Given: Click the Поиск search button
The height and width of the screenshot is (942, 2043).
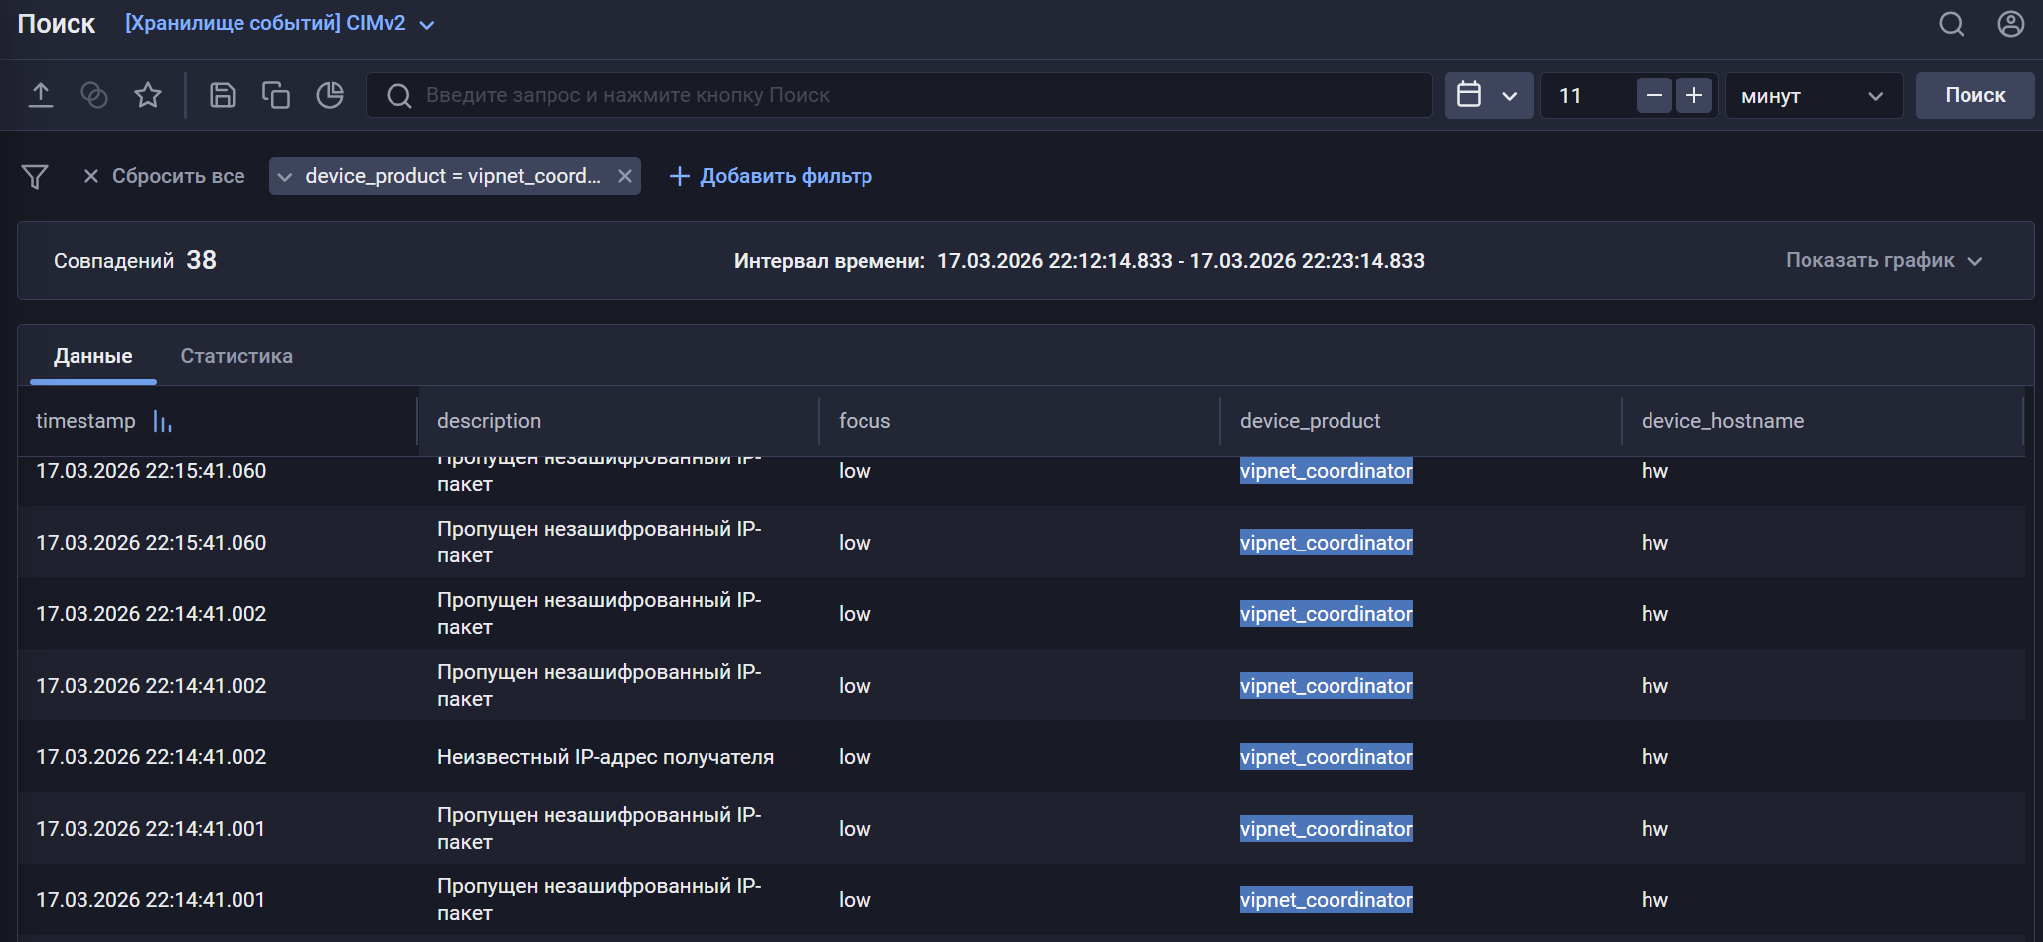Looking at the screenshot, I should 1974,94.
